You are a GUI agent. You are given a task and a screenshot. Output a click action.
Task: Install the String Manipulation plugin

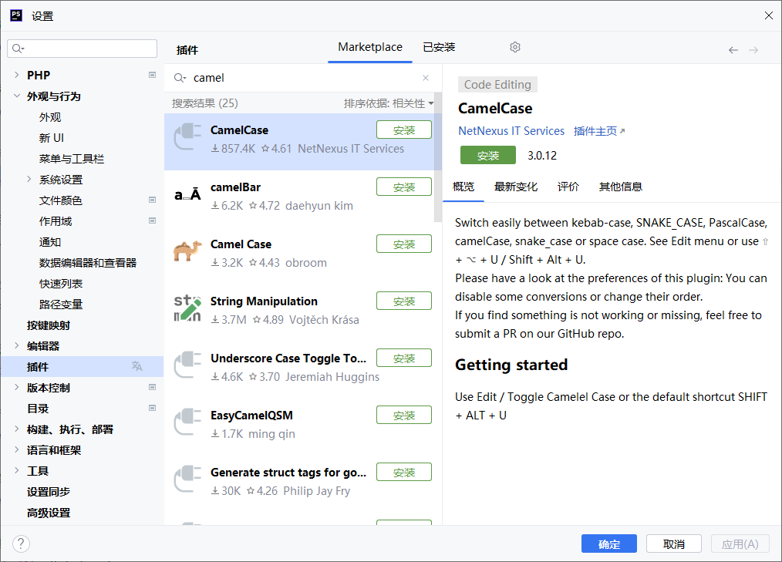point(403,301)
